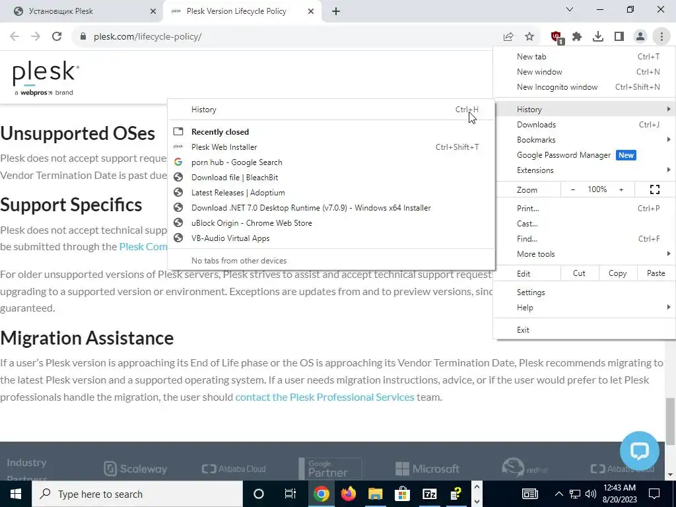Reopen .NET 7.0 Desktop Runtime download entry
Image resolution: width=676 pixels, height=507 pixels.
[331, 208]
